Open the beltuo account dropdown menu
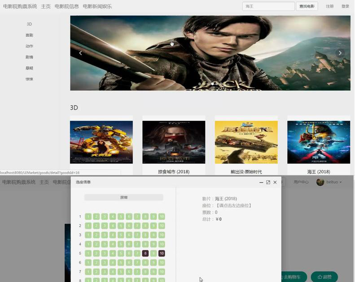The height and width of the screenshot is (282, 359). (334, 182)
